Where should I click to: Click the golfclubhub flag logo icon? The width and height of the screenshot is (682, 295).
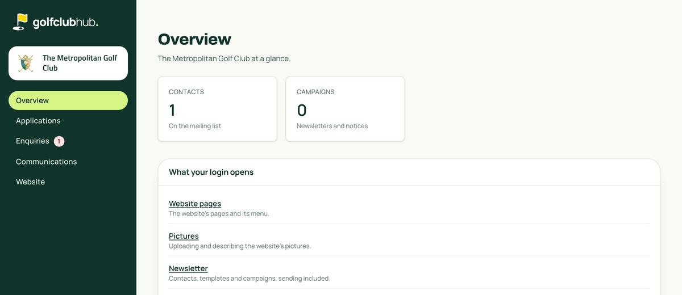20,22
